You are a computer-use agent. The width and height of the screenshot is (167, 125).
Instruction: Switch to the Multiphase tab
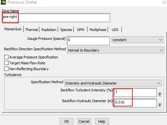coord(98,30)
